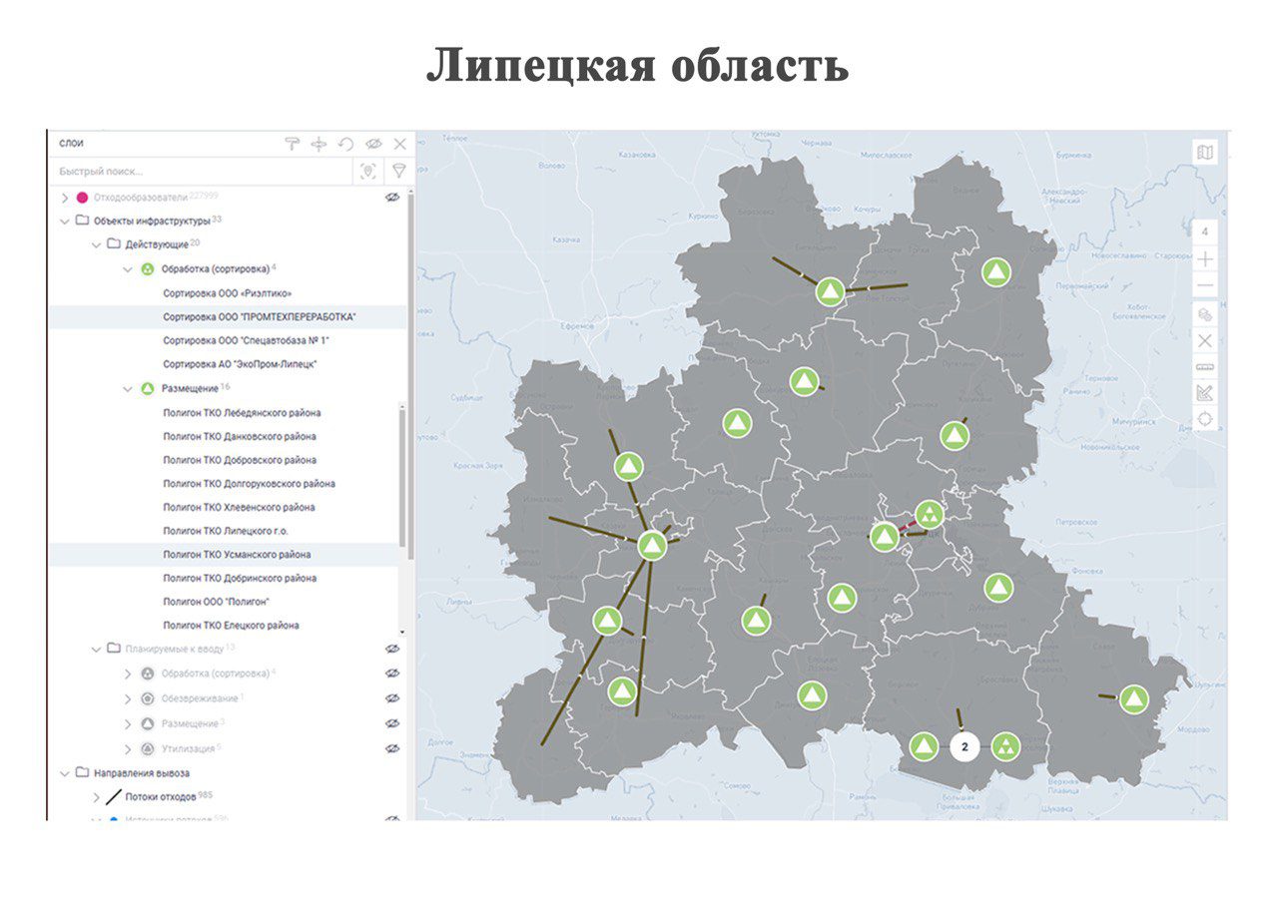This screenshot has height=903, width=1278.
Task: Open the basemap selector icon
Action: pos(1205,153)
